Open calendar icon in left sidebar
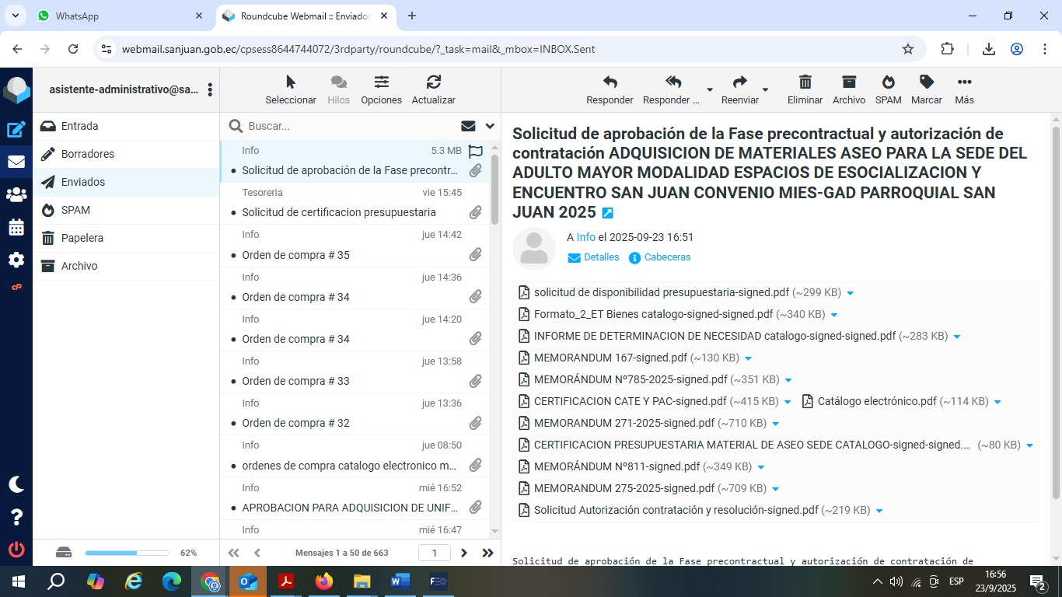Image resolution: width=1062 pixels, height=597 pixels. point(16,227)
